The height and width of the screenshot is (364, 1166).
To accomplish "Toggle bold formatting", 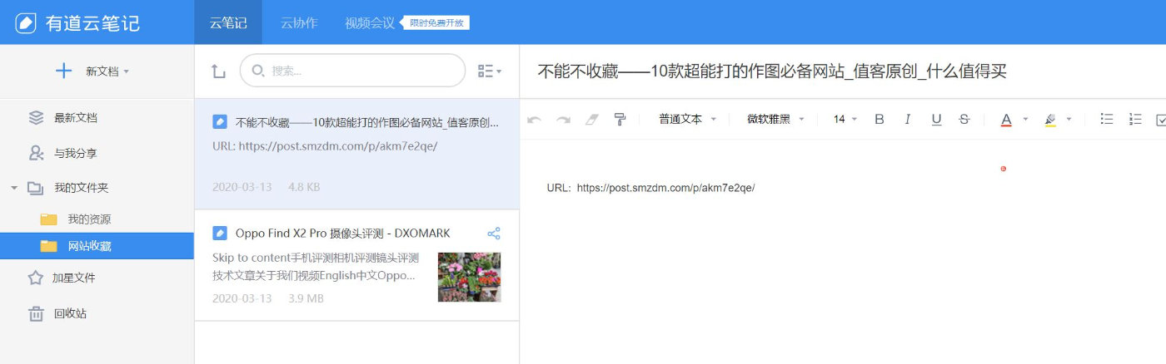I will (x=879, y=120).
